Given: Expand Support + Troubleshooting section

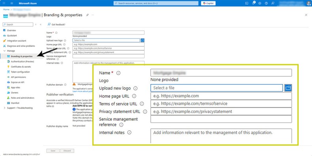Looking at the screenshot, I should (5, 108).
